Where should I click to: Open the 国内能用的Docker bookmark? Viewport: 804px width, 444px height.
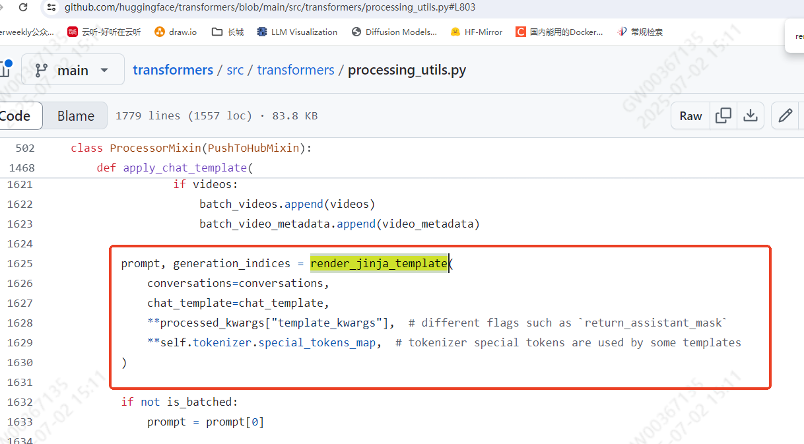(559, 32)
